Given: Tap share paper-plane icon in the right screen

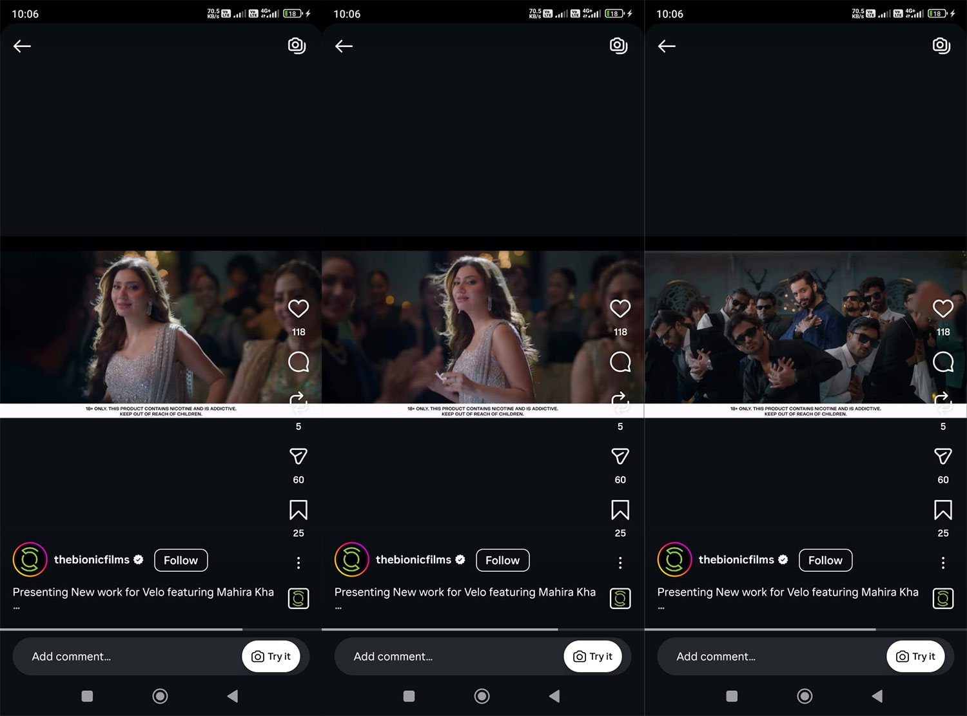Looking at the screenshot, I should pyautogui.click(x=943, y=456).
